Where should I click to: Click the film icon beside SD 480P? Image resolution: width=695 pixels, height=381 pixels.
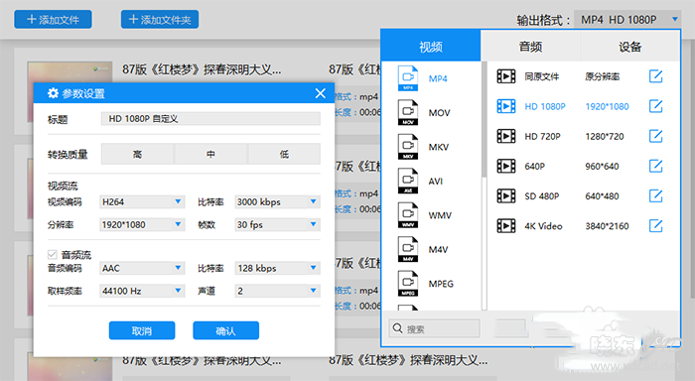point(506,195)
